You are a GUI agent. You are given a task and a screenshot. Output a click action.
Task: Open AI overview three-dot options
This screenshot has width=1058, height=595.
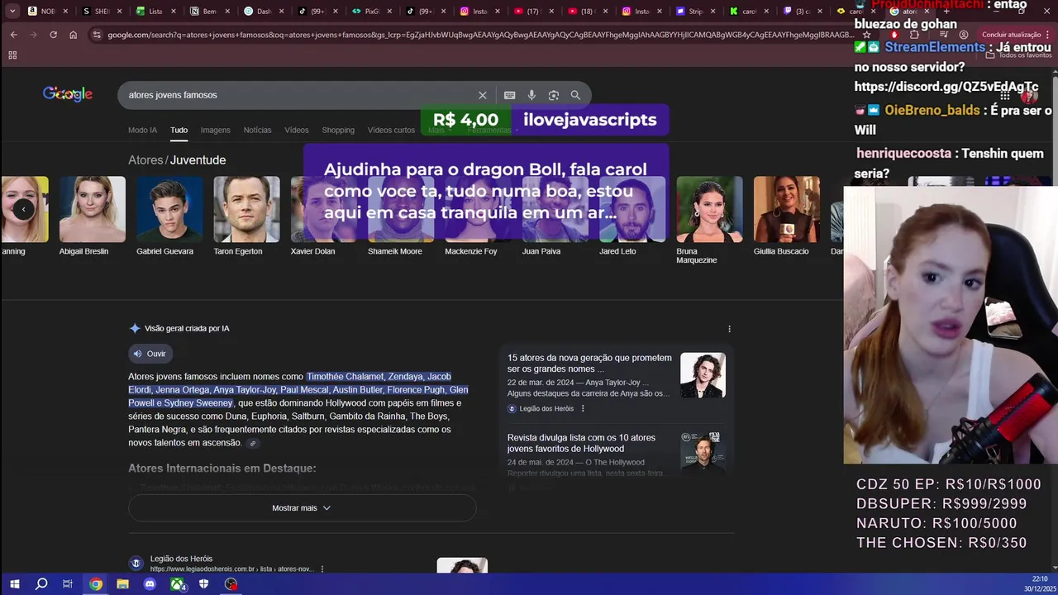tap(729, 329)
